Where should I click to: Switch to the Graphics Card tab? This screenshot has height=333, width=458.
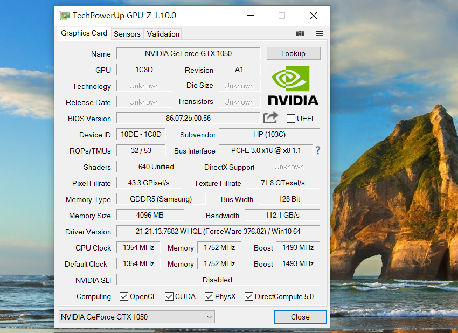(x=84, y=33)
